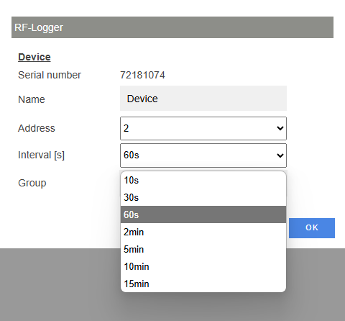The height and width of the screenshot is (321, 345).
Task: Click the Name label text
Action: (32, 99)
